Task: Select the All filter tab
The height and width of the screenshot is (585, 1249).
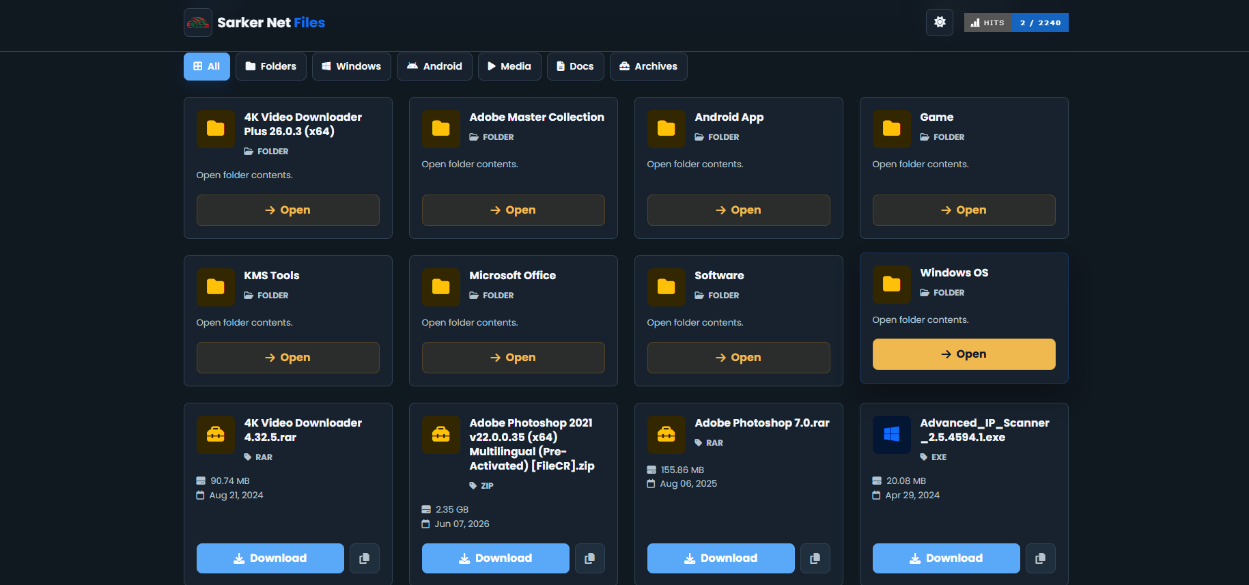Action: pyautogui.click(x=207, y=66)
